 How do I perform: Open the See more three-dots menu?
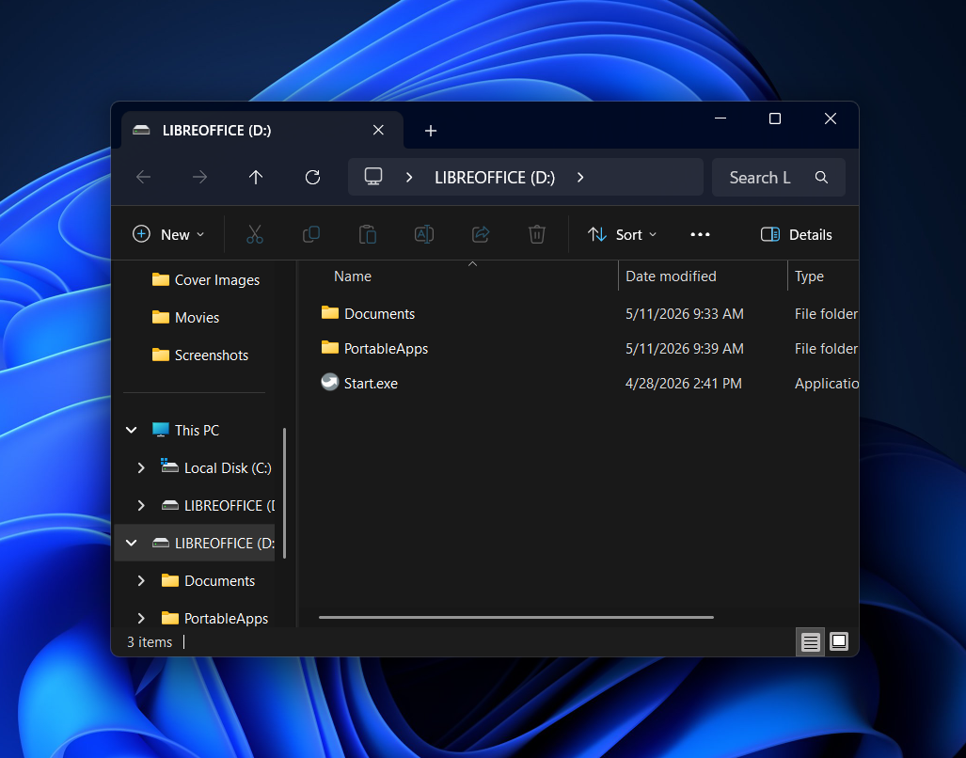click(700, 234)
